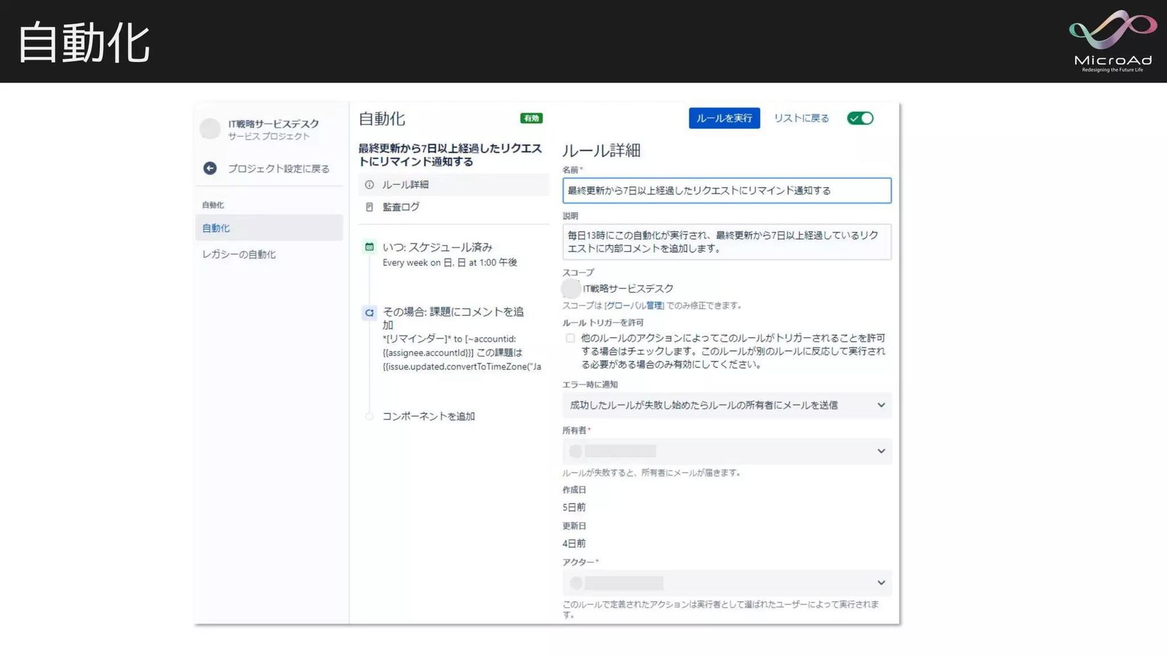Click the info icon beside ルール詳細
Image resolution: width=1167 pixels, height=656 pixels.
pos(369,185)
